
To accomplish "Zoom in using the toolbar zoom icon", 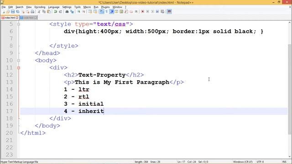I will (x=79, y=11).
